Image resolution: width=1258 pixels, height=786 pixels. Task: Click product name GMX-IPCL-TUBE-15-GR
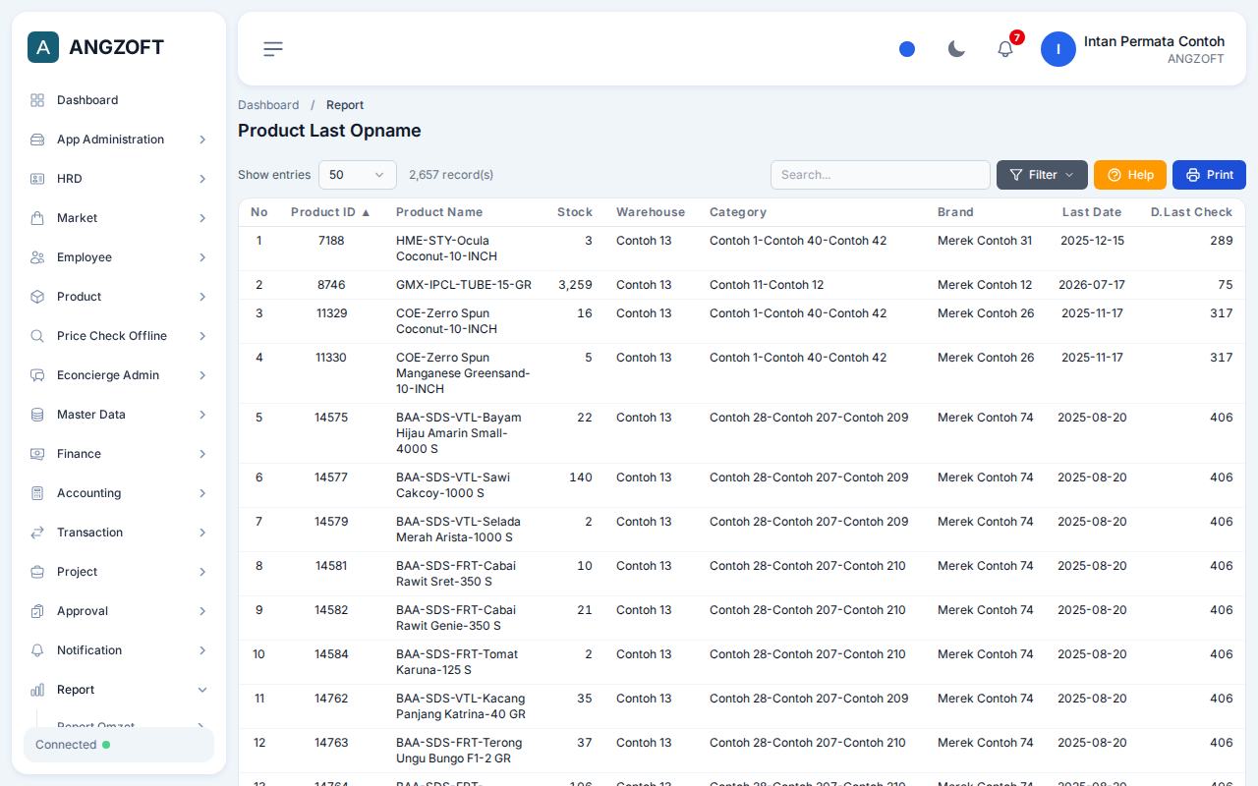pos(464,285)
